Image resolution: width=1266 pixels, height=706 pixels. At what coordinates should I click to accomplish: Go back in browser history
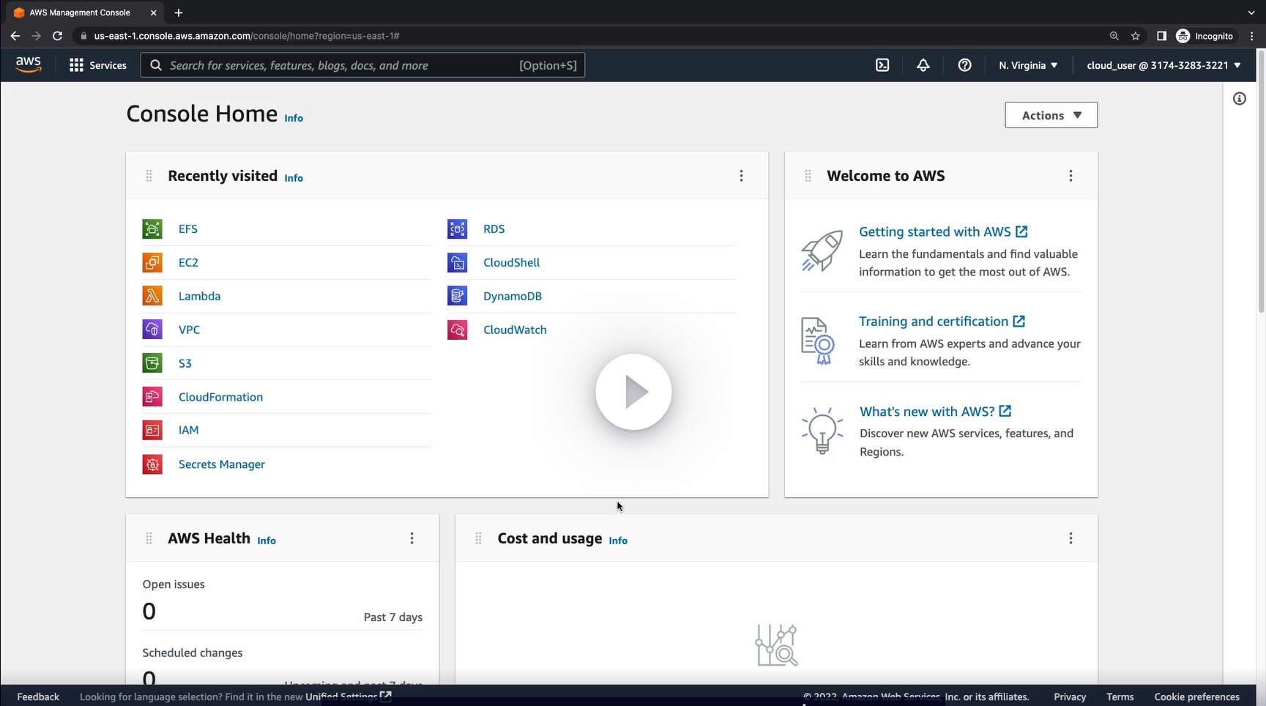[x=15, y=36]
